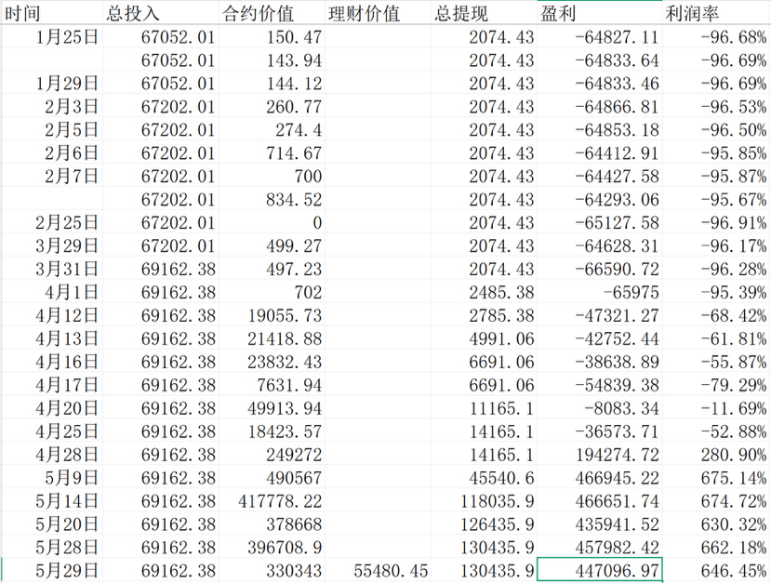The height and width of the screenshot is (583, 771).
Task: Select profit cell 194274.72
Action: (x=599, y=454)
